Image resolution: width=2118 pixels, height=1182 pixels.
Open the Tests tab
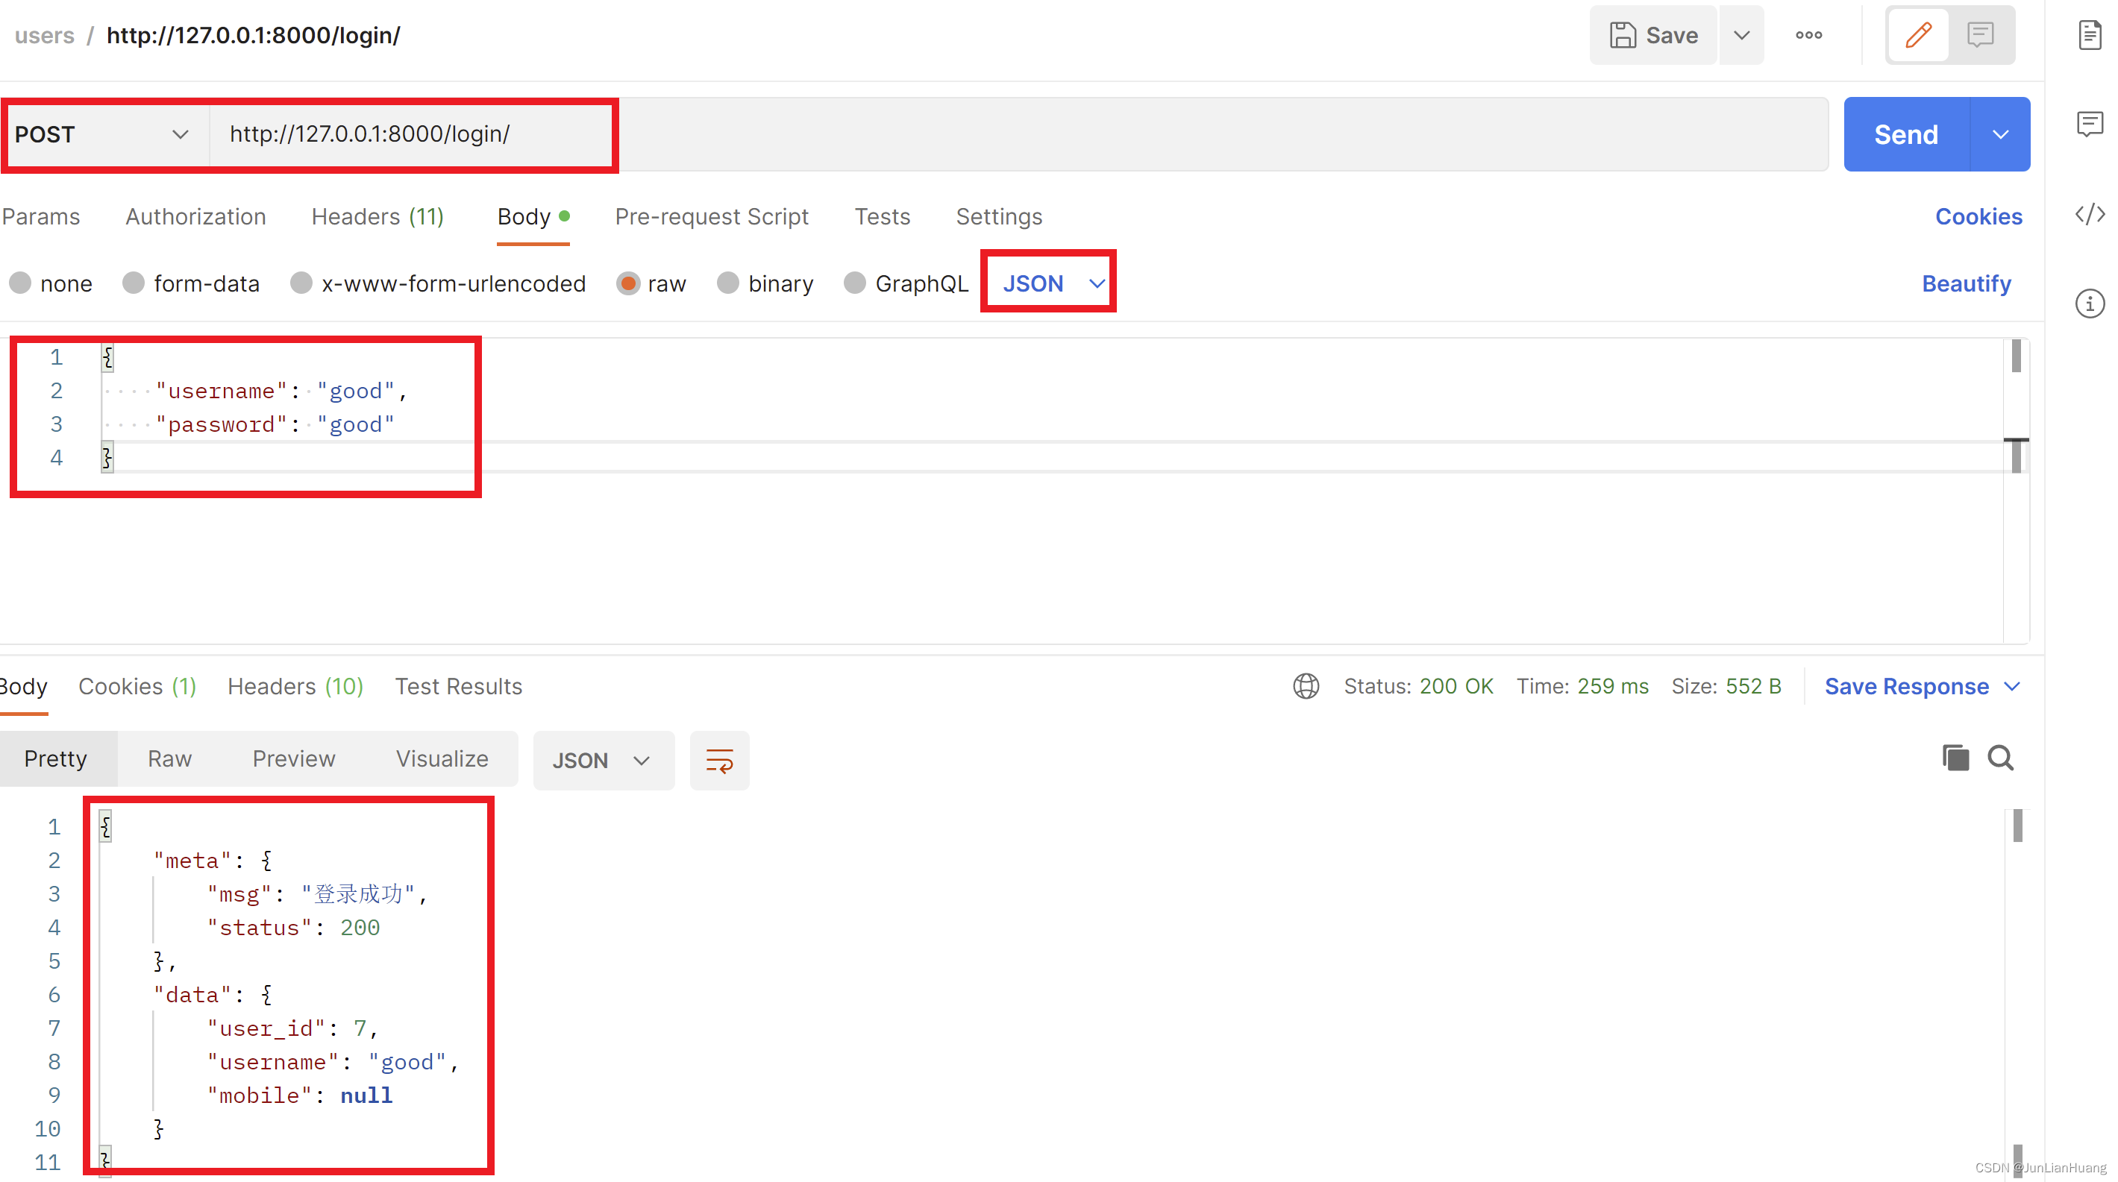[883, 216]
